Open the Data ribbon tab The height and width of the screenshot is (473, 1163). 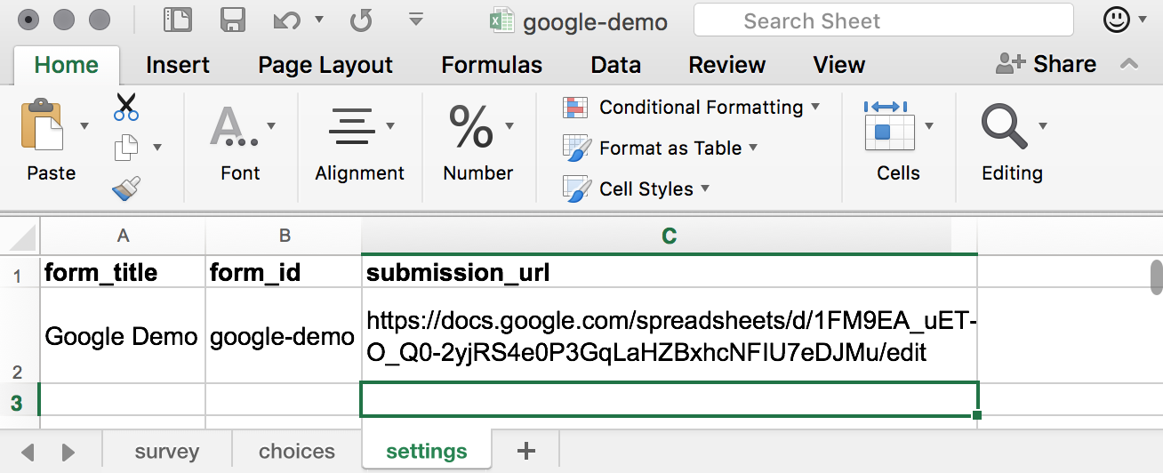click(x=616, y=65)
